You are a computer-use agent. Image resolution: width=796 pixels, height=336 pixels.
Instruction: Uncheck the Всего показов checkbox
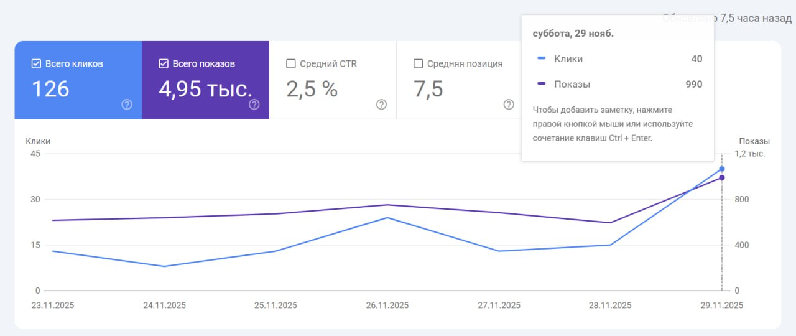tap(164, 63)
